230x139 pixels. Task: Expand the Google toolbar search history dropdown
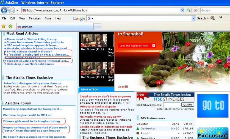pyautogui.click(x=194, y=18)
